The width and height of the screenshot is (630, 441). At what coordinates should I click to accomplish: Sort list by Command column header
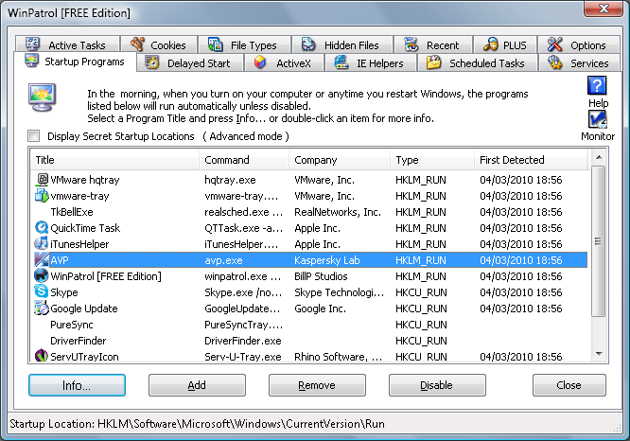(244, 160)
